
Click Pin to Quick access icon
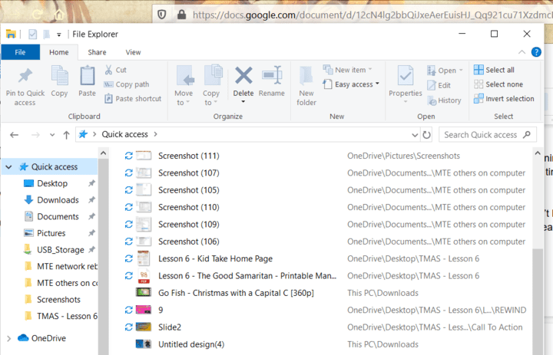pyautogui.click(x=25, y=75)
